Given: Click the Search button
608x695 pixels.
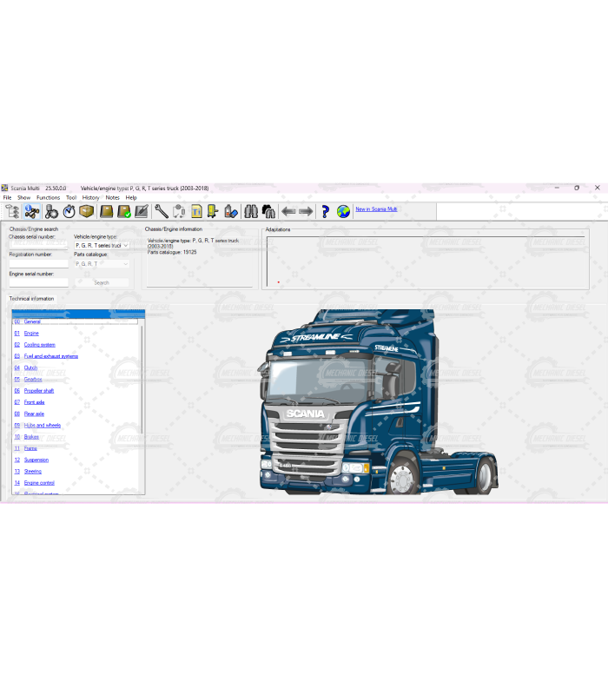Looking at the screenshot, I should (x=102, y=282).
